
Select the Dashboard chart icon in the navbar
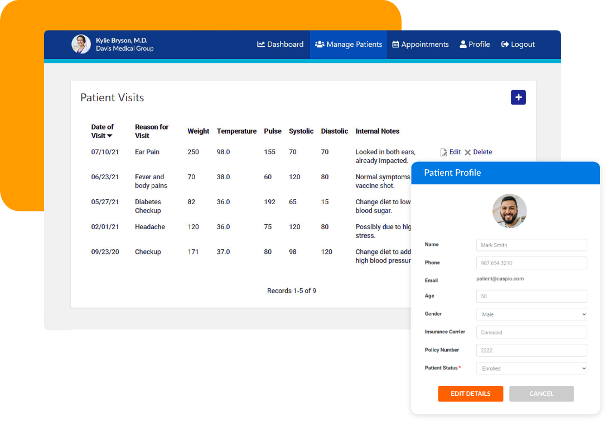click(x=261, y=44)
